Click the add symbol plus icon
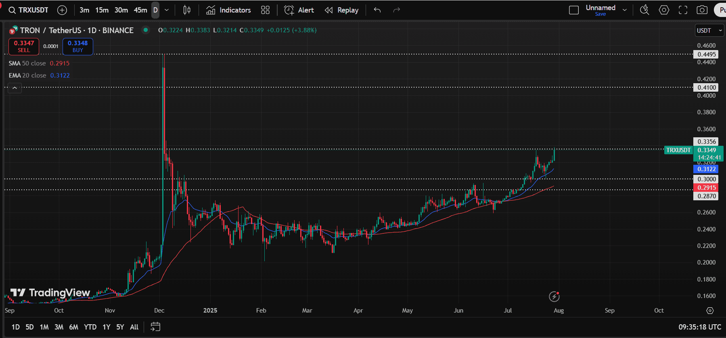Image resolution: width=726 pixels, height=338 pixels. click(x=62, y=10)
